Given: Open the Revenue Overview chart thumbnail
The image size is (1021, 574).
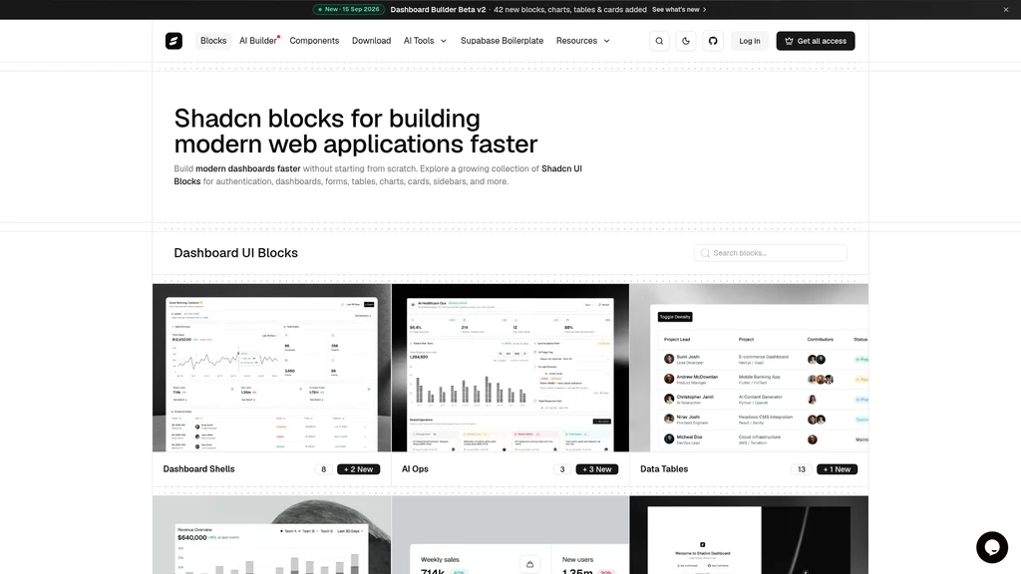Looking at the screenshot, I should (x=271, y=535).
